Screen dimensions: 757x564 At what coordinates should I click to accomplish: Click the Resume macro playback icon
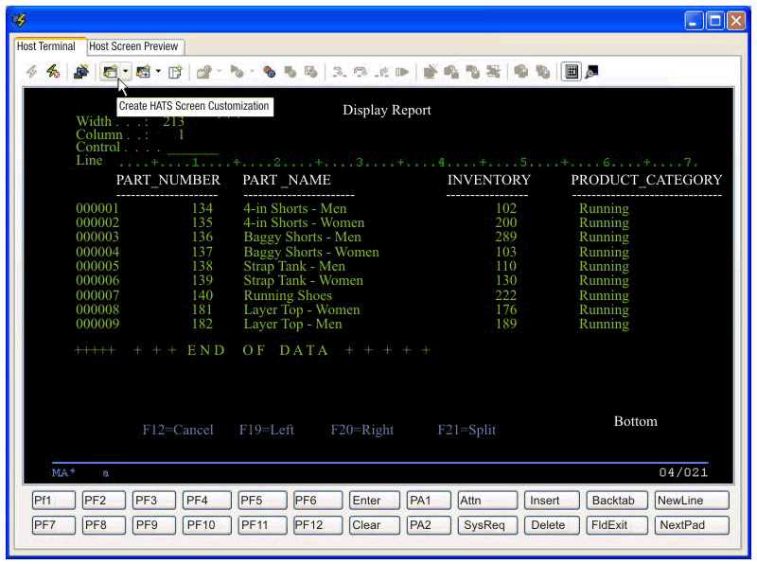pyautogui.click(x=401, y=72)
